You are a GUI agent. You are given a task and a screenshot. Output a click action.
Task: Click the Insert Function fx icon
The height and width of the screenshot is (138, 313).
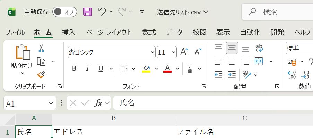pos(98,103)
